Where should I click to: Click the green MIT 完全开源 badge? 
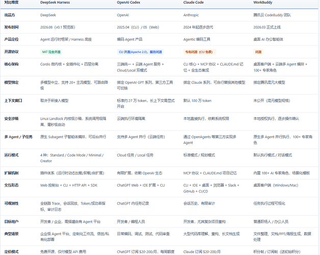51,52
